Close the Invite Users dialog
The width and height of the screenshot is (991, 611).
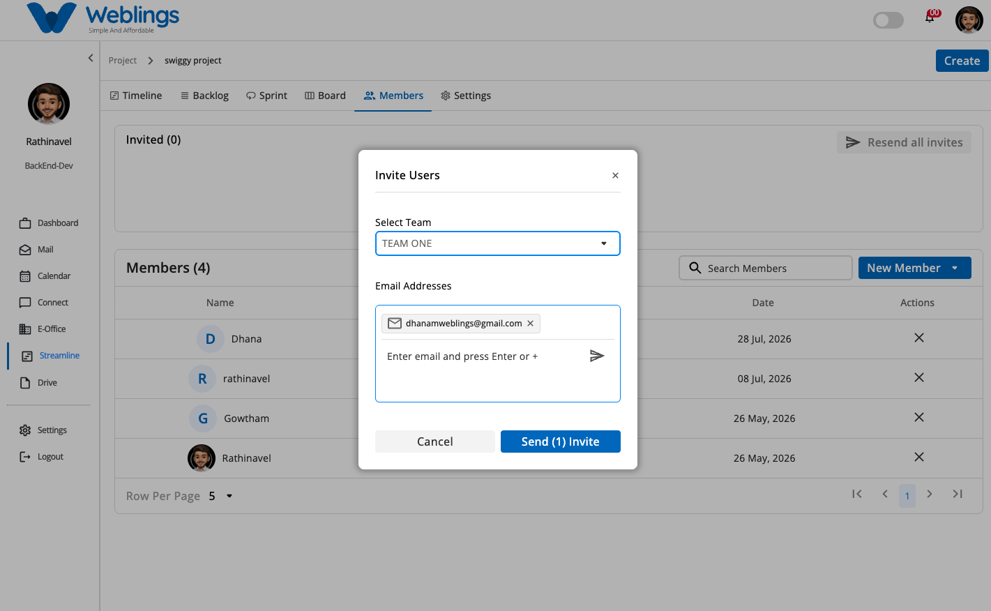tap(615, 176)
